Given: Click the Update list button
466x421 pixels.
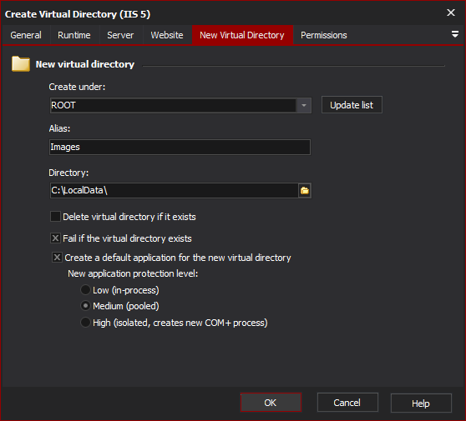Looking at the screenshot, I should tap(352, 105).
